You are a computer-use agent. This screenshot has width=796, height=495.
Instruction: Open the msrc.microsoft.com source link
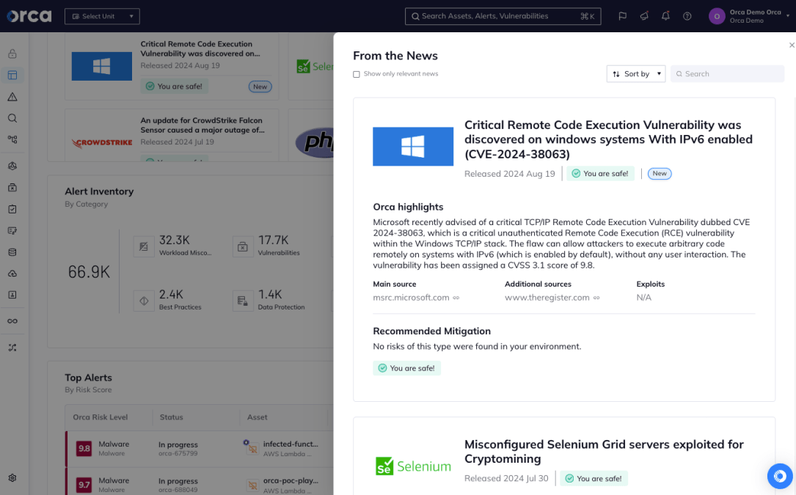(411, 298)
